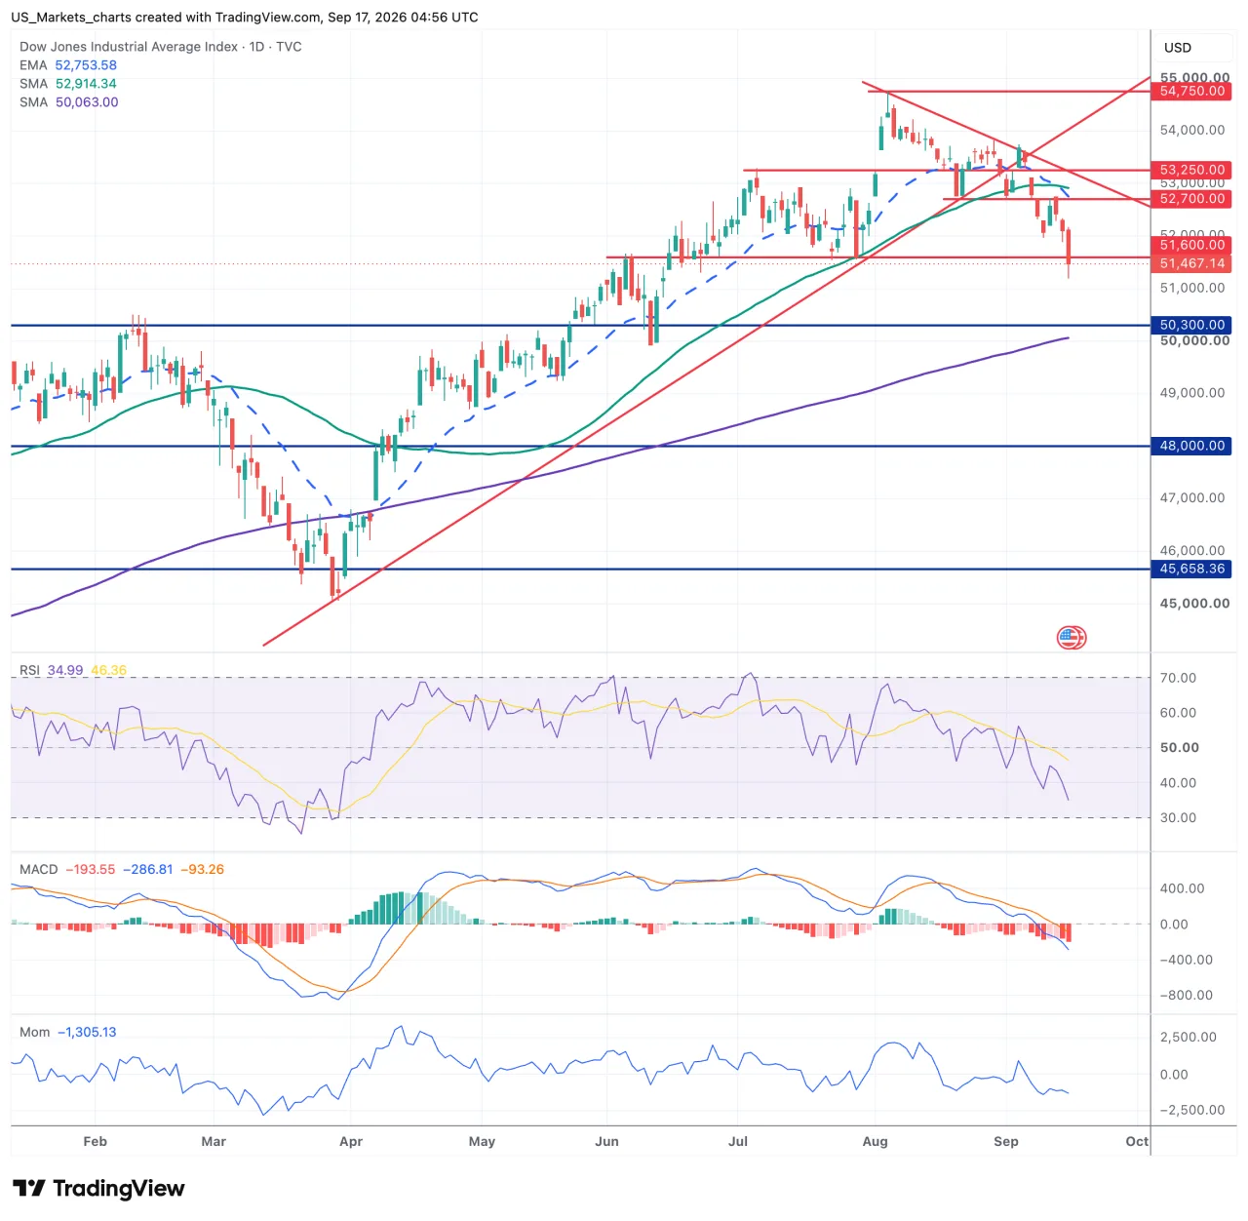Image resolution: width=1248 pixels, height=1221 pixels.
Task: Click the Aug label on the time axis
Action: [x=876, y=1141]
